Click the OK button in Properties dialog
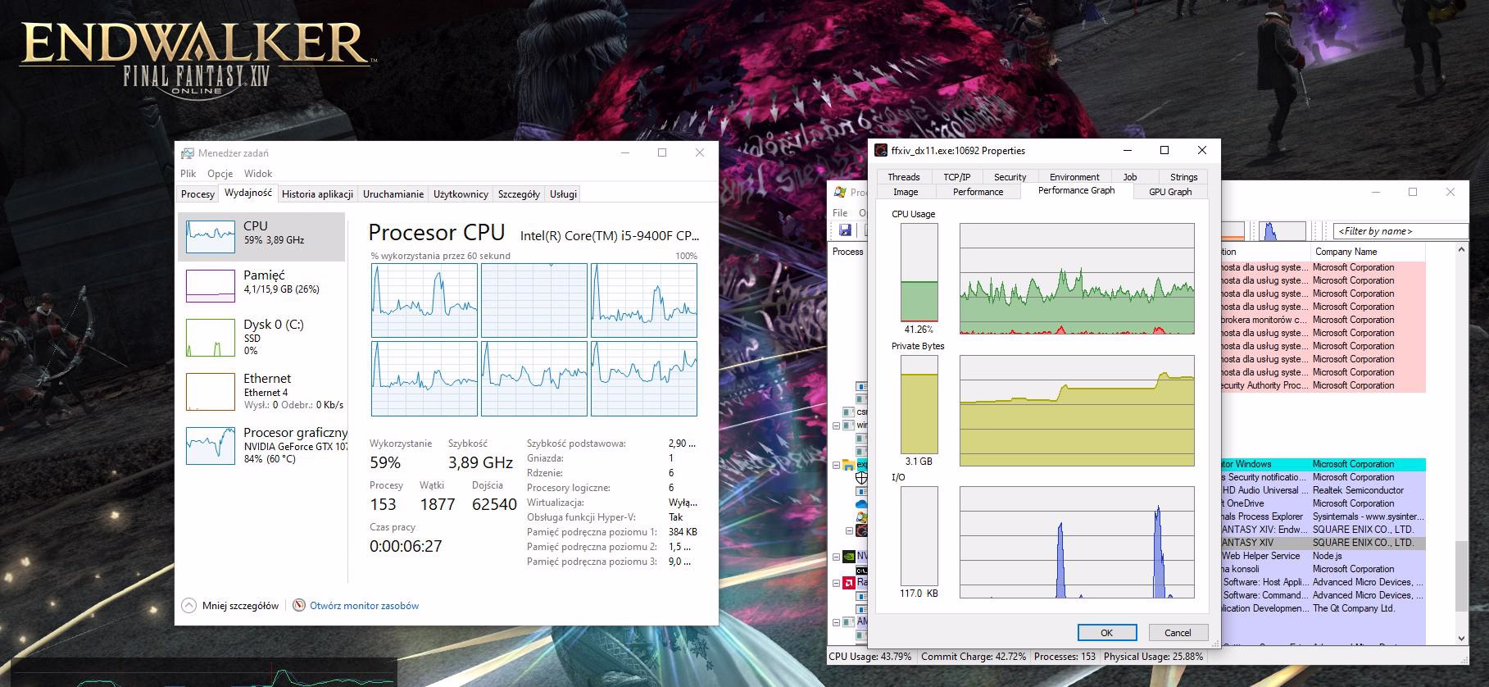This screenshot has height=687, width=1489. [x=1106, y=632]
